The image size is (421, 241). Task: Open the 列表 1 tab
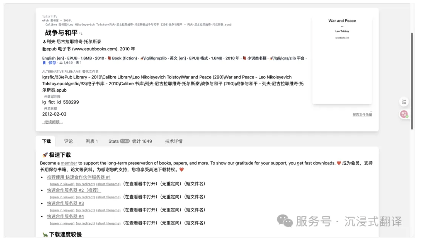point(92,141)
